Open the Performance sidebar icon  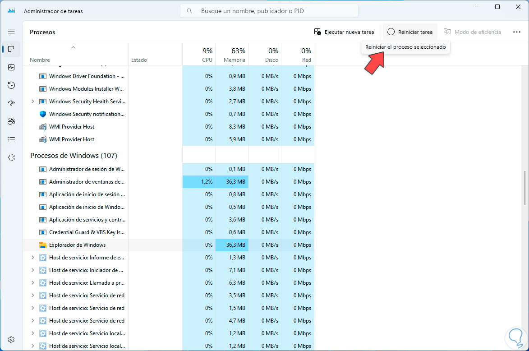pyautogui.click(x=11, y=67)
